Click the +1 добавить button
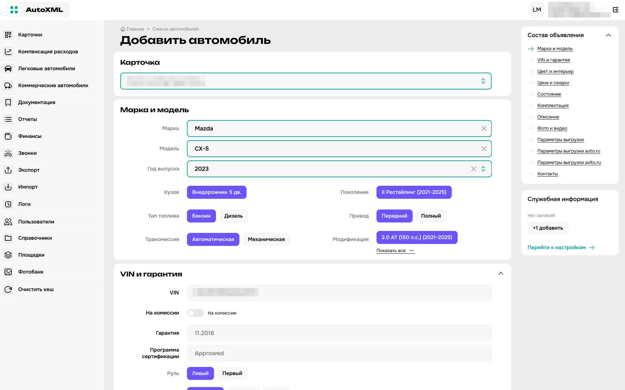 point(547,228)
